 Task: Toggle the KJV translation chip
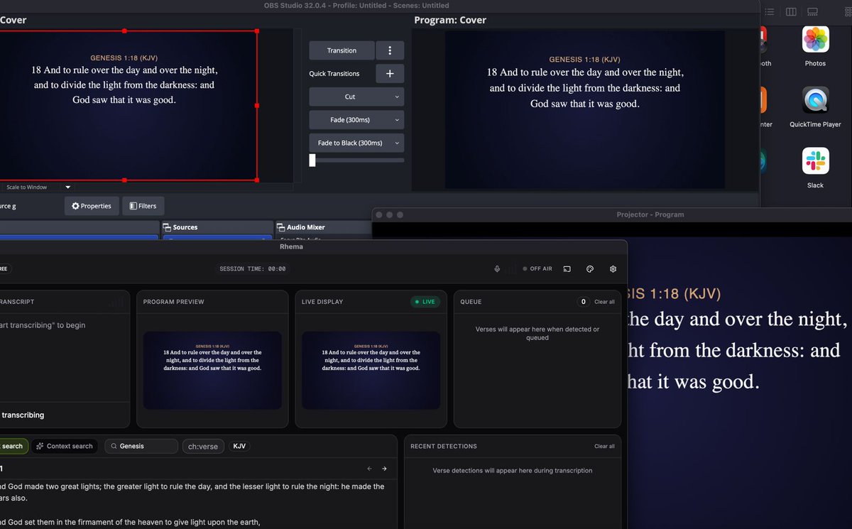point(239,446)
